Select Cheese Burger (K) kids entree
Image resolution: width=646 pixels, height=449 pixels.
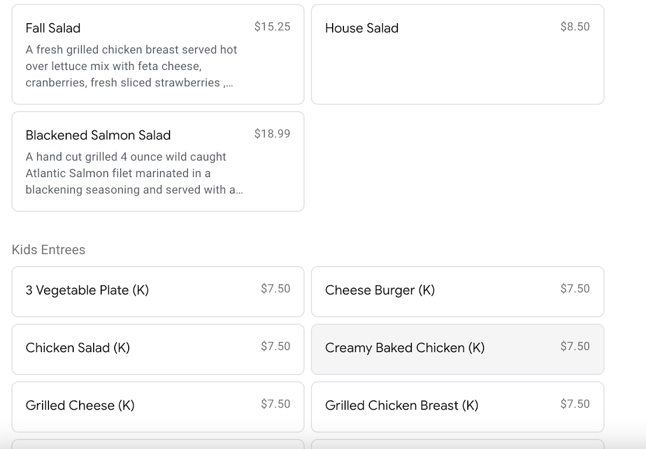[458, 291]
